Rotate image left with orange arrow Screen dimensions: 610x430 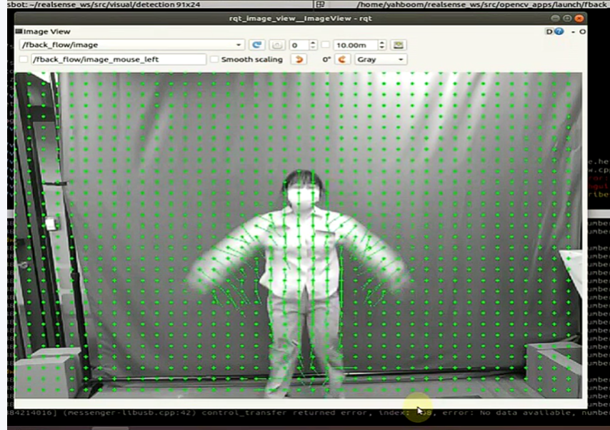pyautogui.click(x=299, y=59)
